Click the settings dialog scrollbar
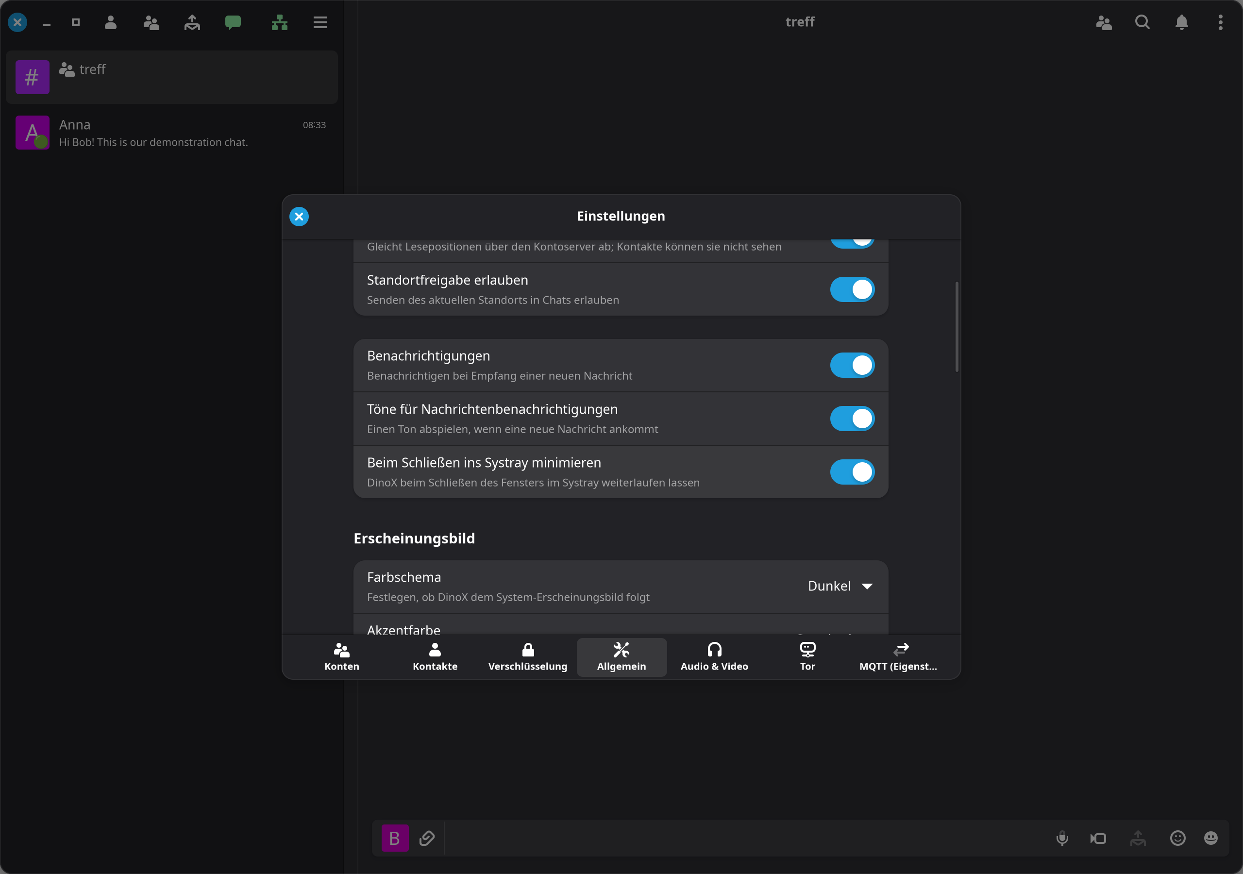The image size is (1243, 874). tap(957, 326)
